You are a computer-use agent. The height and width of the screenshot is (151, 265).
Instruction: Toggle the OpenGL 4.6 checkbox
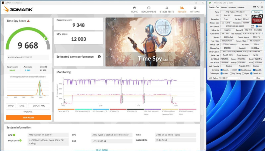251,74
